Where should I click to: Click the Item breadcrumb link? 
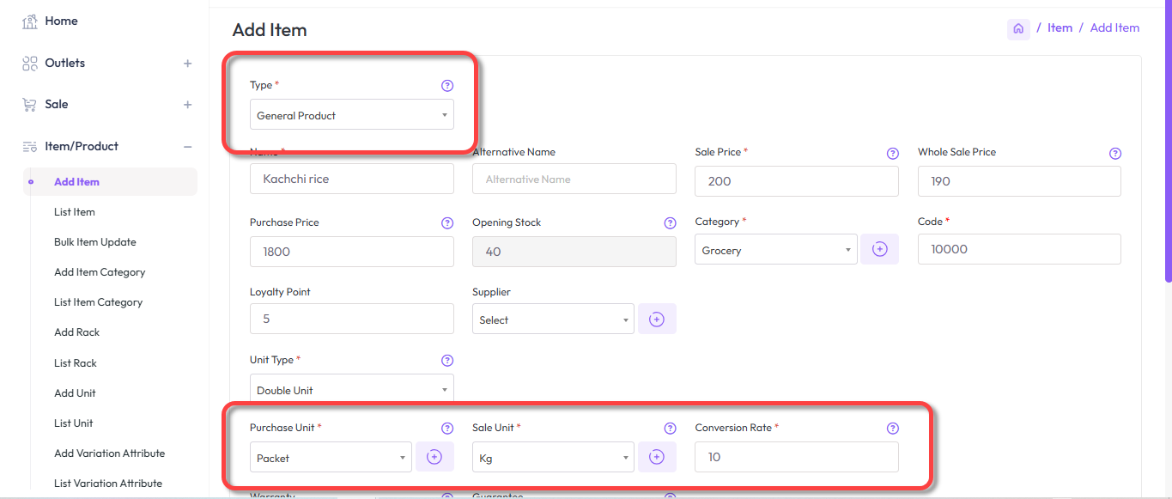tap(1060, 28)
